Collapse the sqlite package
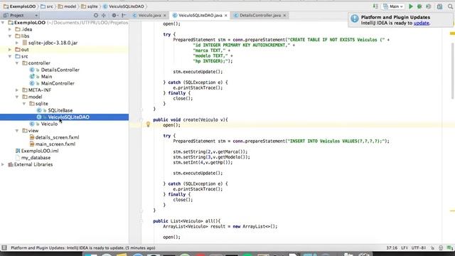455x256 pixels. pyautogui.click(x=24, y=104)
